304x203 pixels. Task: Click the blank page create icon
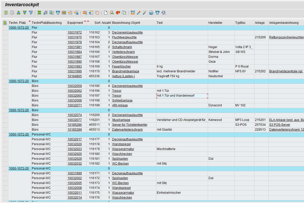tap(106, 13)
